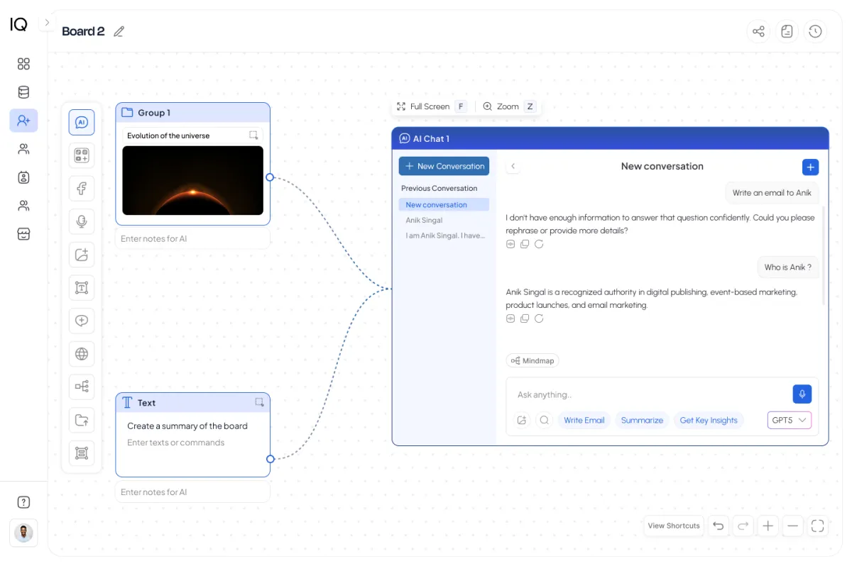
Task: Click the IQ logo
Action: tap(18, 24)
